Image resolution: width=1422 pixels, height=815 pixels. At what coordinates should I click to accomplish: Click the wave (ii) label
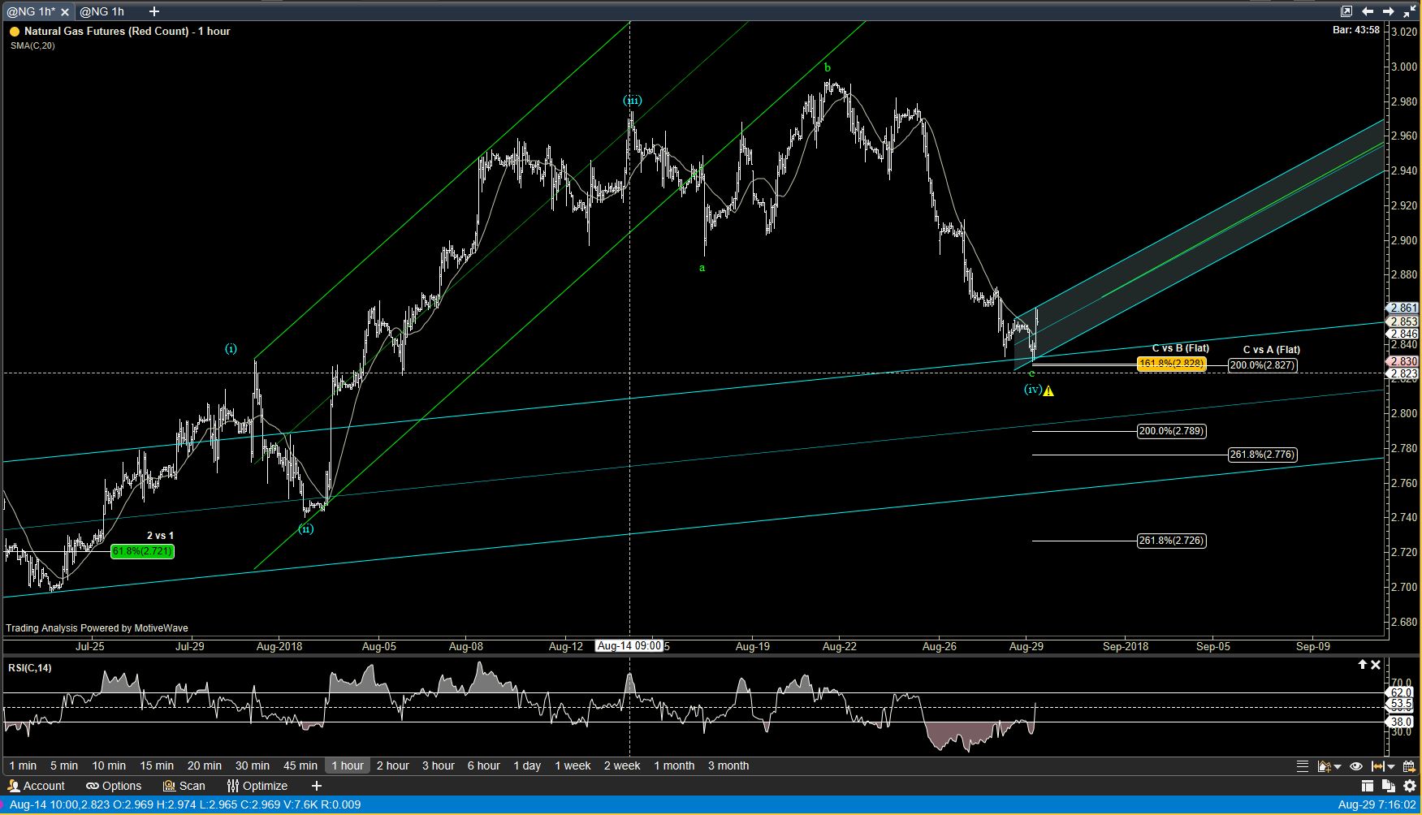305,529
